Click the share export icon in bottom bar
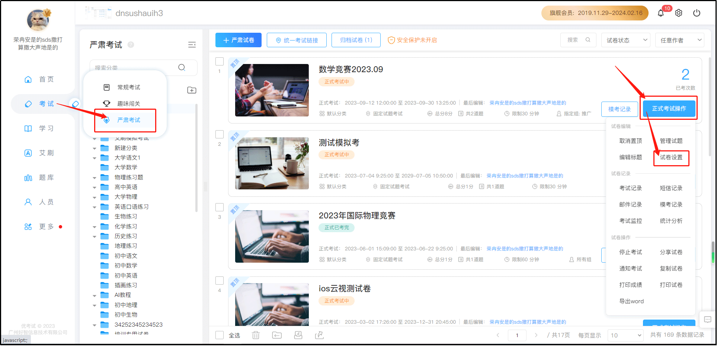717x346 pixels. click(x=319, y=335)
